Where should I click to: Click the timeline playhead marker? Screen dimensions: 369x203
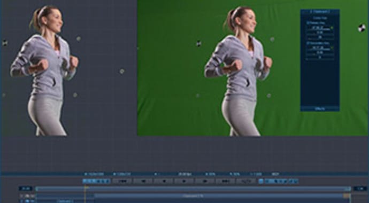86,188
